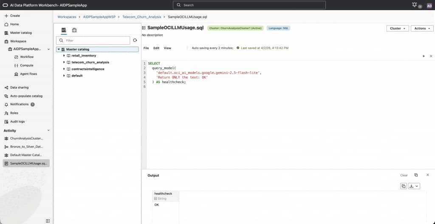Viewport: 435px width, 224px height.
Task: Open the download results dropdown in Output
Action: pyautogui.click(x=414, y=186)
